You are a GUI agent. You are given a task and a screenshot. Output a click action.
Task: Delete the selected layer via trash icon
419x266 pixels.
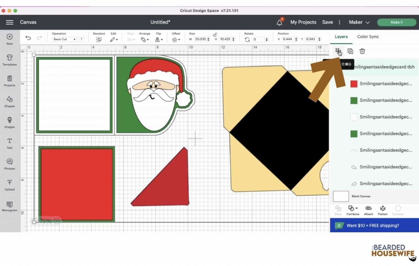[362, 51]
